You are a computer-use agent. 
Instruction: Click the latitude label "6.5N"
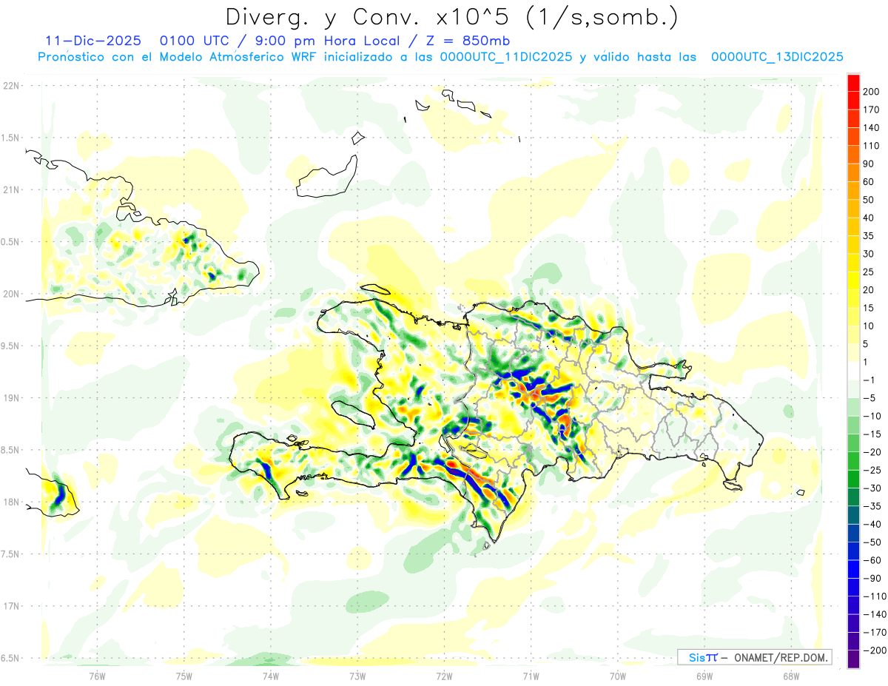(12, 658)
